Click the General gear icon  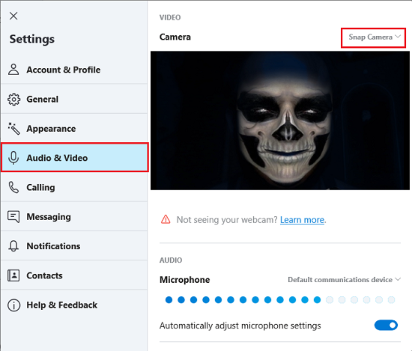pos(14,99)
